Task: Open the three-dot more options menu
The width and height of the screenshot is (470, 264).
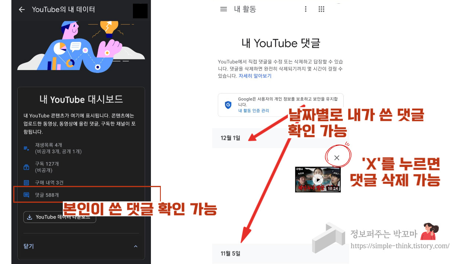Action: 305,9
